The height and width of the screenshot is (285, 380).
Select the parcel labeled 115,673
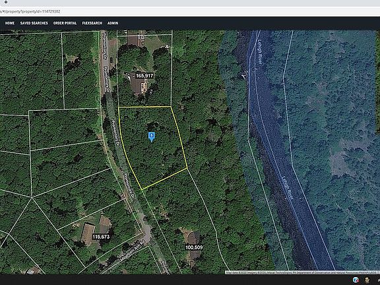pyautogui.click(x=101, y=237)
